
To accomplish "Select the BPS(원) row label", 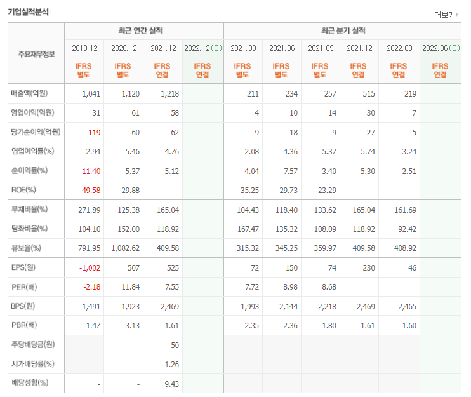I will (23, 306).
